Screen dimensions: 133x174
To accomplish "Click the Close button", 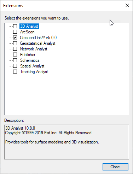I will (115, 167).
